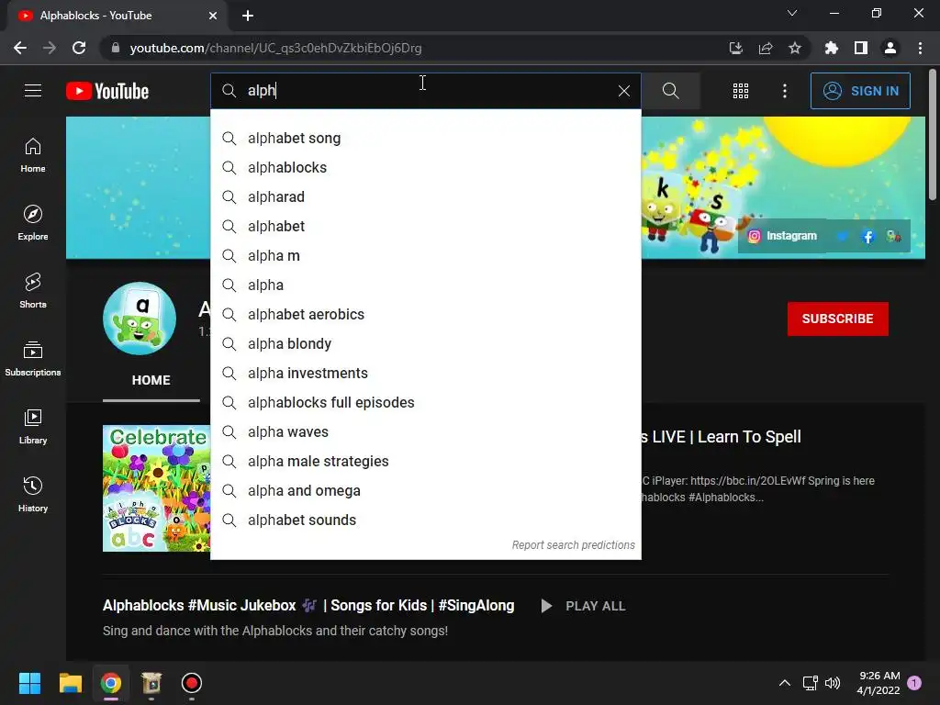The image size is (940, 705).
Task: Open the Learn To Spell video title
Action: click(x=721, y=436)
